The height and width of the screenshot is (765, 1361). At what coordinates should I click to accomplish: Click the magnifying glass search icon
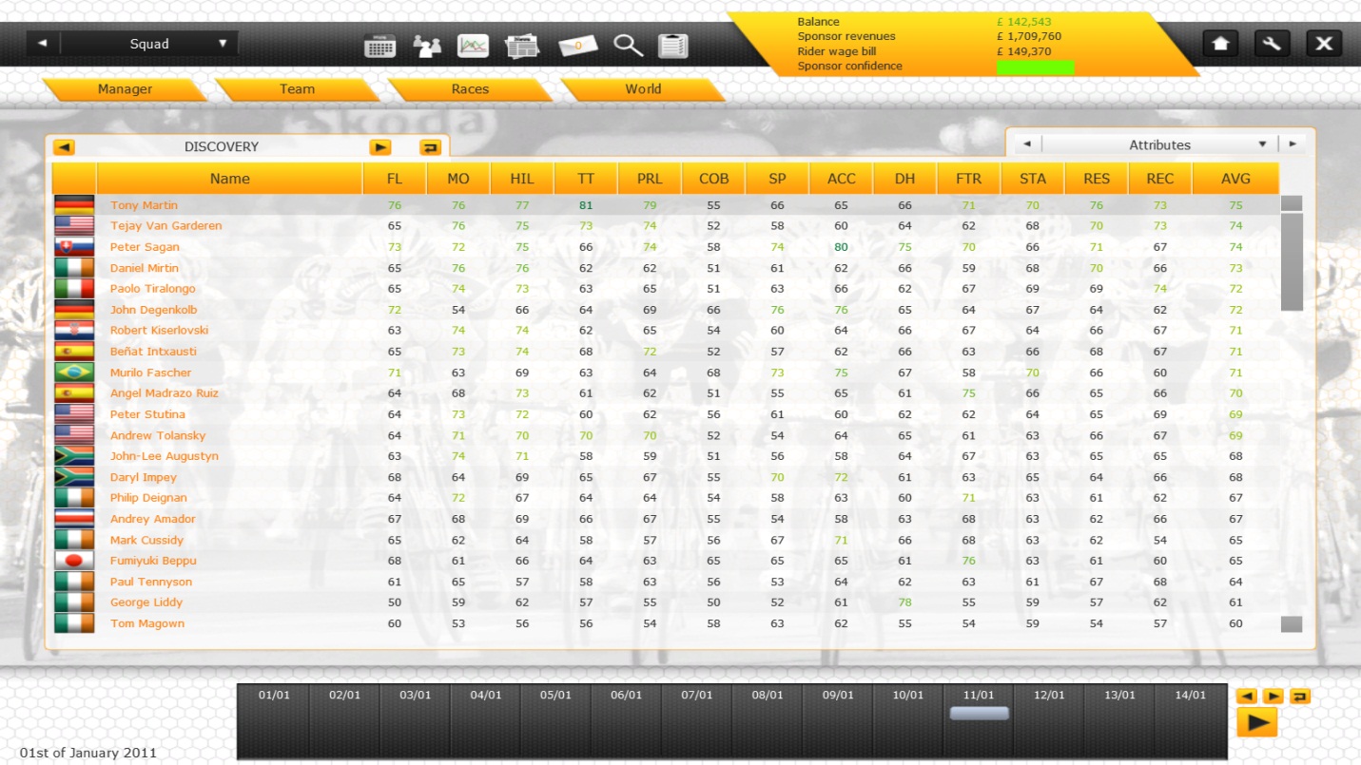628,46
